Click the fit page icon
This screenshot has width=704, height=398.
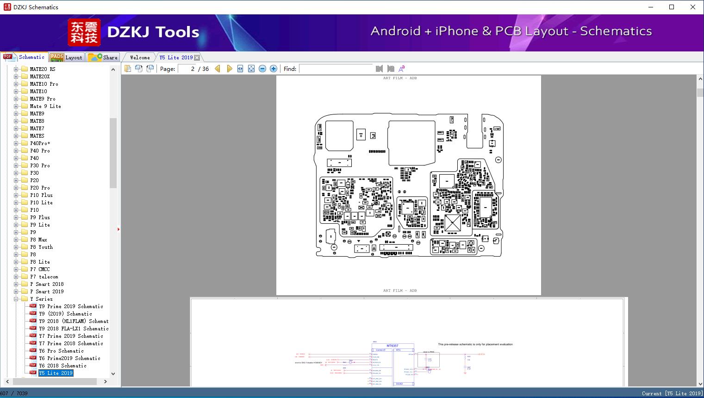coord(251,69)
